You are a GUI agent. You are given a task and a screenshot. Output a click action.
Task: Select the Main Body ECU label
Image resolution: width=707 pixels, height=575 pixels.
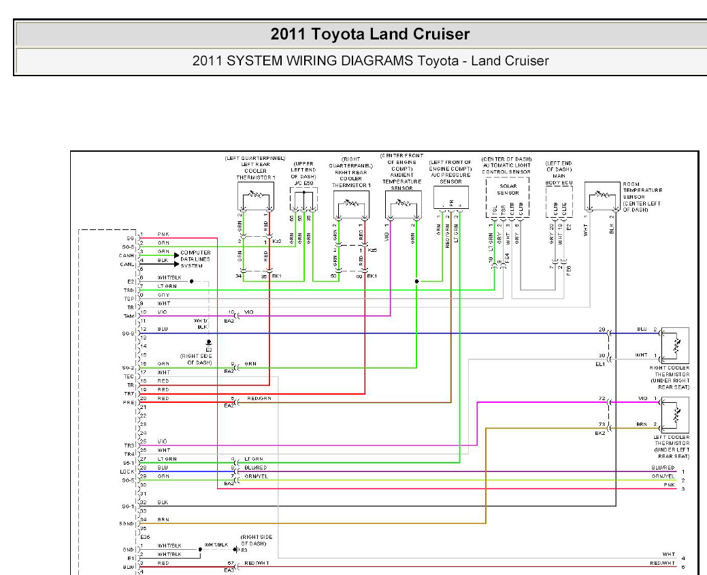click(559, 173)
